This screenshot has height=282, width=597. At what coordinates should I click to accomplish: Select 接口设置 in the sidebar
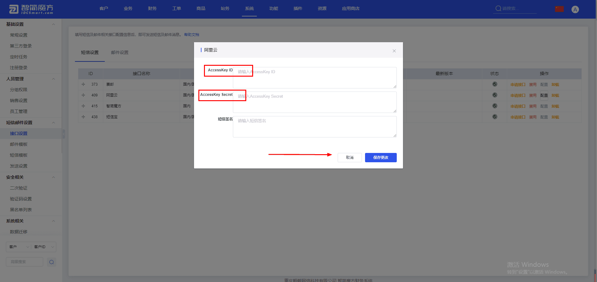19,133
